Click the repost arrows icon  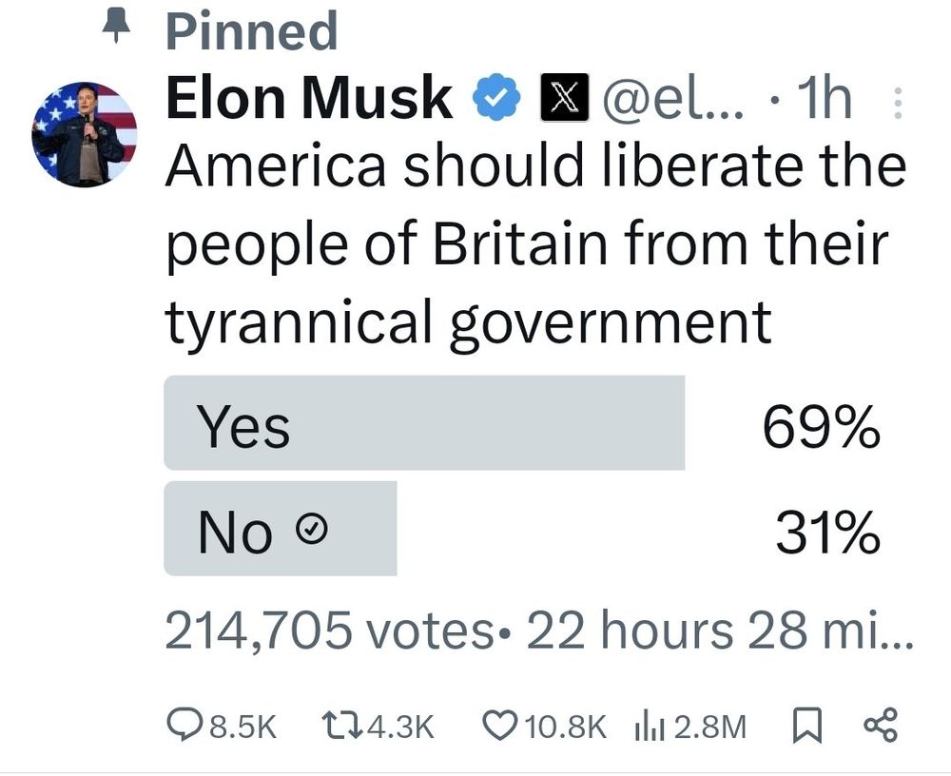tap(340, 727)
